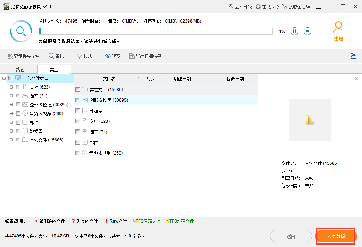The width and height of the screenshot is (362, 247).
Task: Select 全部文件类型 tree label
Action: point(36,78)
